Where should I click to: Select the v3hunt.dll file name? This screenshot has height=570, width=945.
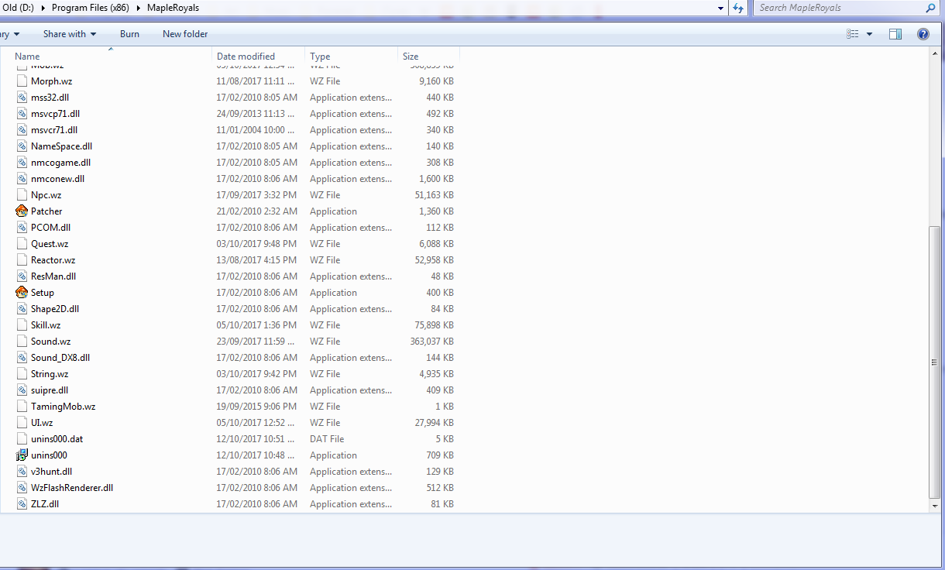point(52,472)
